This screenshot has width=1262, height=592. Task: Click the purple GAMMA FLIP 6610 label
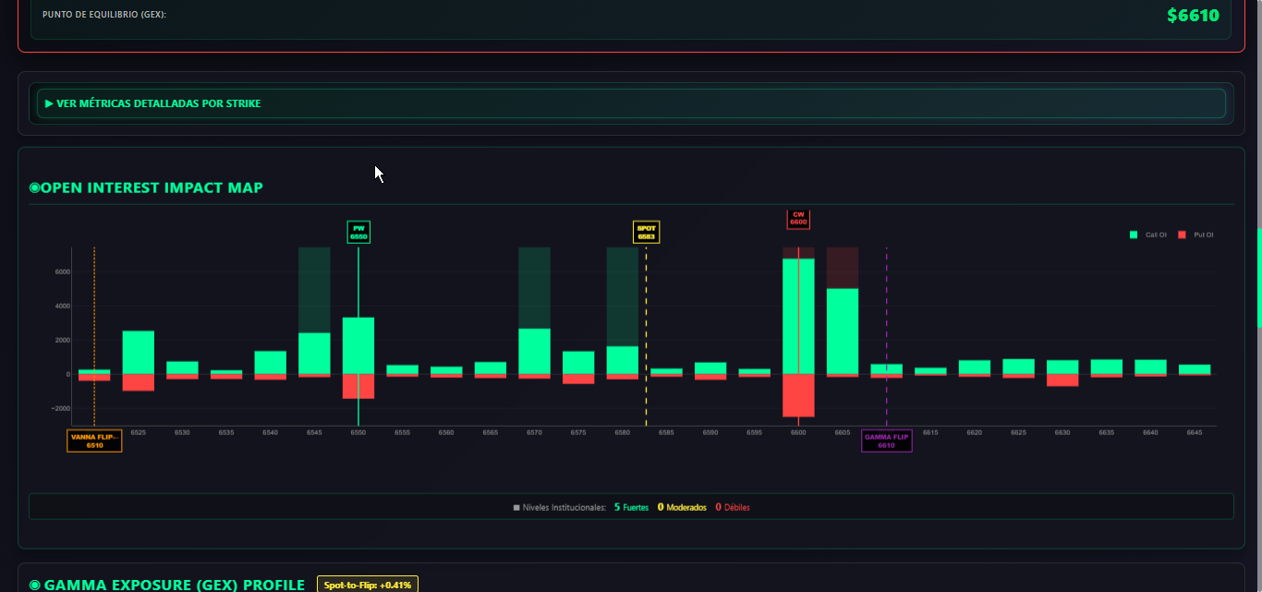886,441
